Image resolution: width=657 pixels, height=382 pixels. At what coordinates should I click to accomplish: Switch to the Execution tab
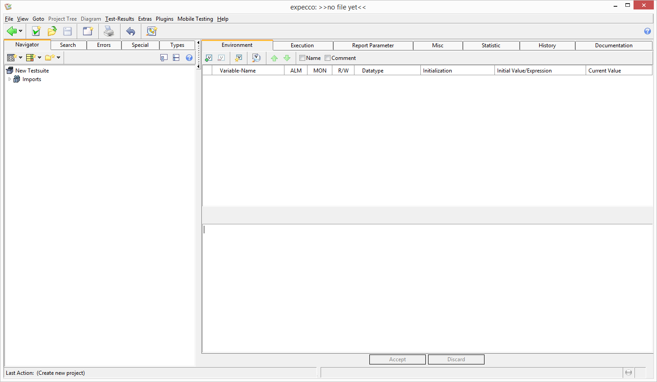(x=302, y=45)
